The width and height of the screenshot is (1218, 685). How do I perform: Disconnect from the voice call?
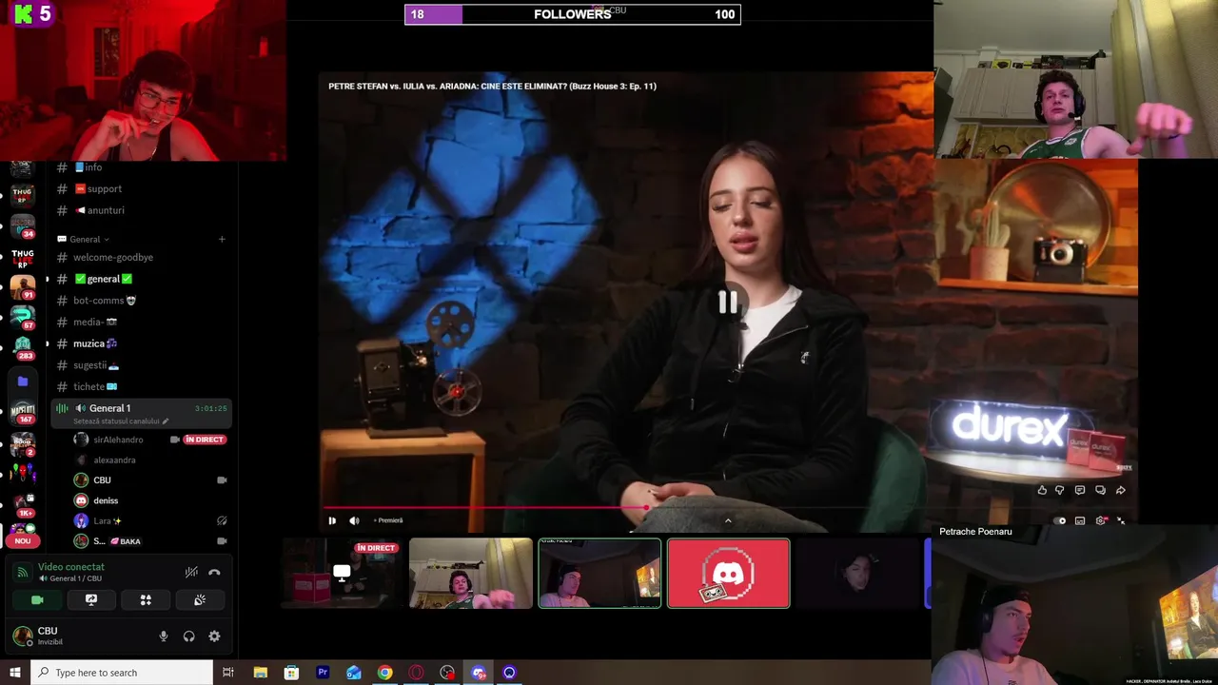214,572
